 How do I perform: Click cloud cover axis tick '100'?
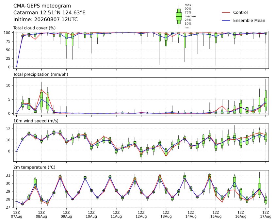[x=8, y=33]
